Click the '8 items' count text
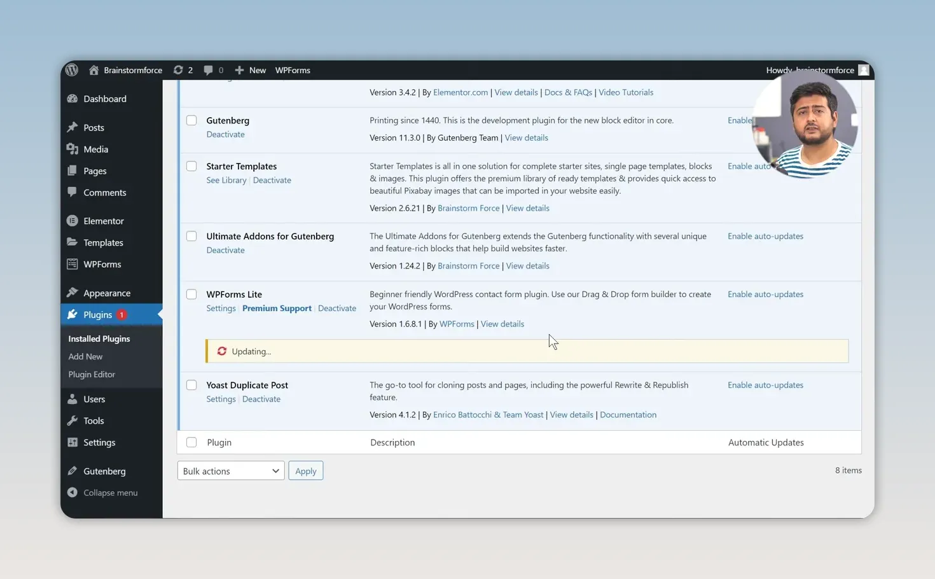935x579 pixels. [x=848, y=470]
